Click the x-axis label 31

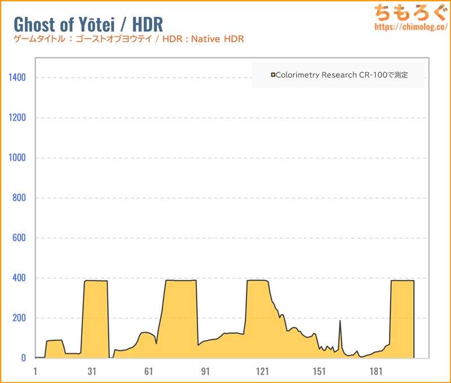coord(92,371)
